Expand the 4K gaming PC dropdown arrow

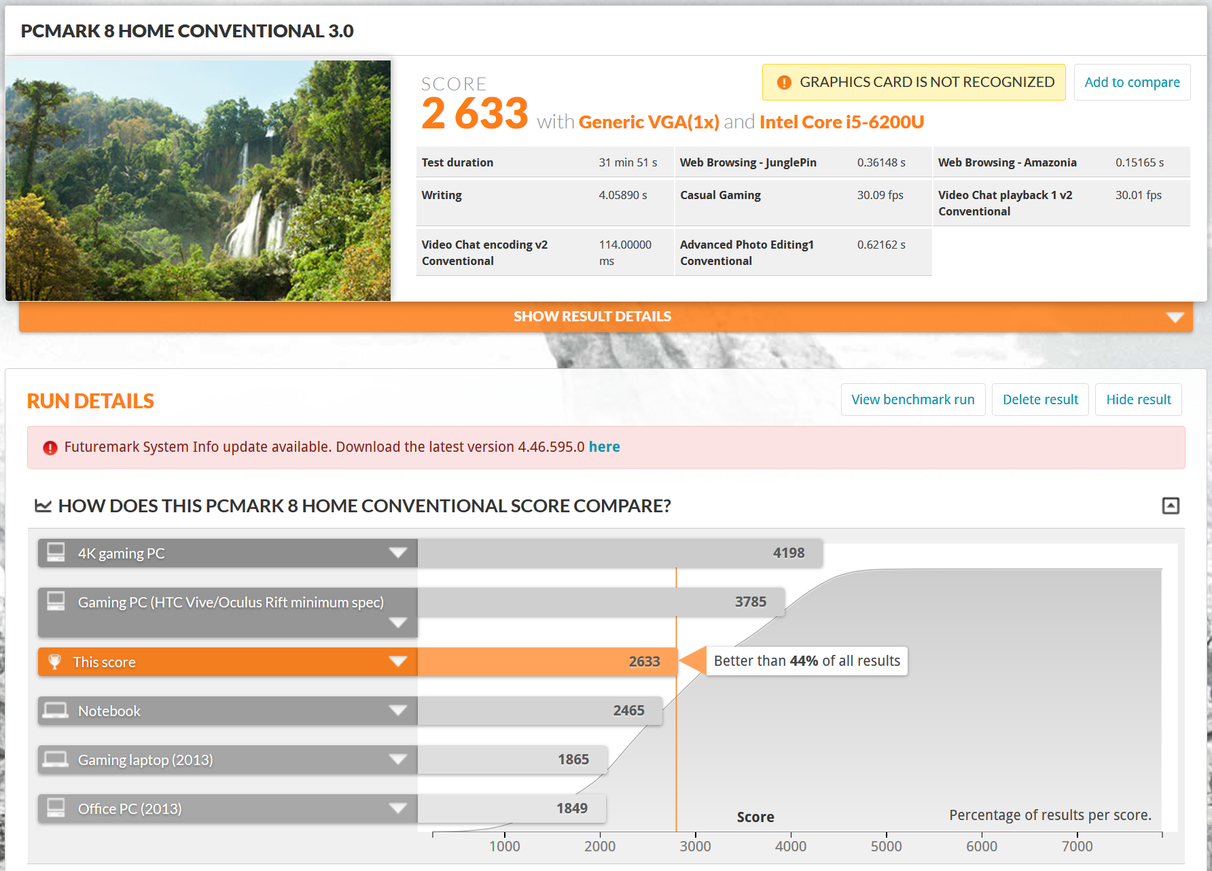tap(398, 553)
